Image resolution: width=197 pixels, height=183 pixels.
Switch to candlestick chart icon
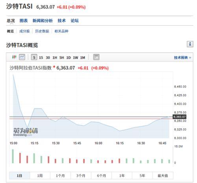(14, 57)
